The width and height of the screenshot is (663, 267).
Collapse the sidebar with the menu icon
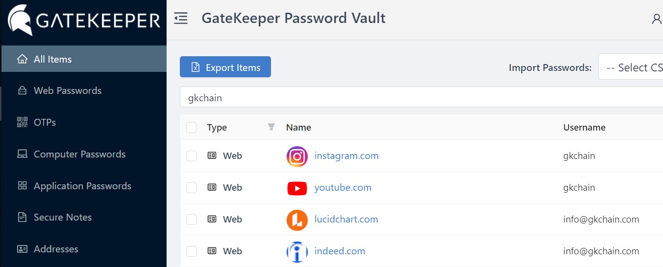181,19
